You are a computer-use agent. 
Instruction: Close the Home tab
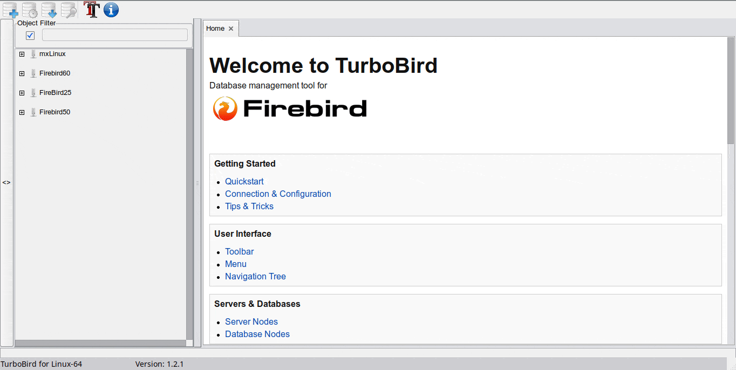pyautogui.click(x=231, y=29)
